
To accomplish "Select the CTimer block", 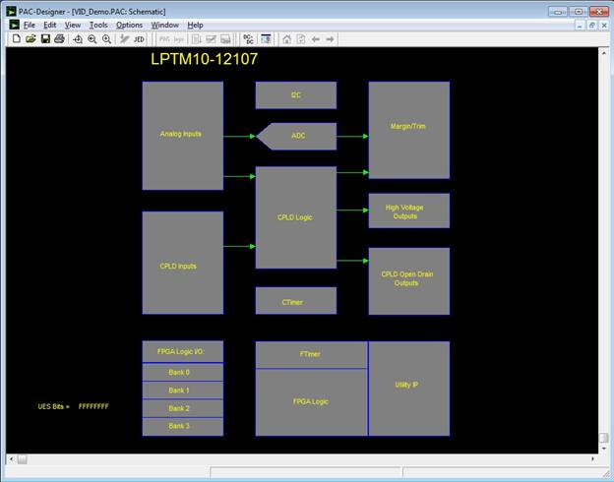I will tap(296, 301).
